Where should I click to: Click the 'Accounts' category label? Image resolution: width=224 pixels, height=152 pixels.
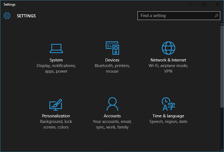click(112, 116)
